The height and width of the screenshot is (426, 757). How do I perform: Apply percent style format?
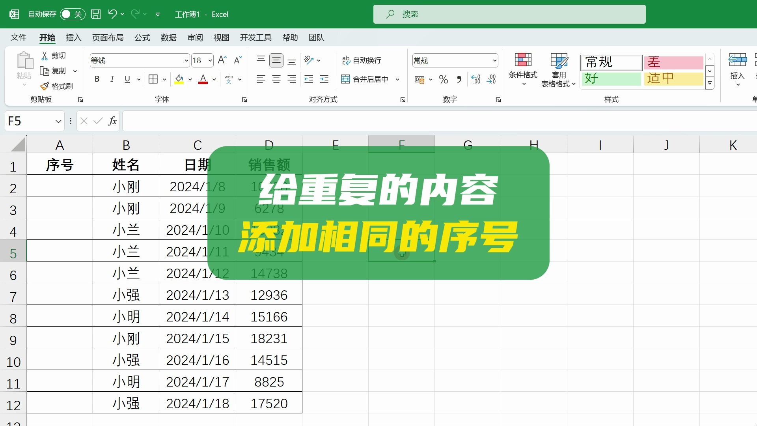[x=444, y=79]
